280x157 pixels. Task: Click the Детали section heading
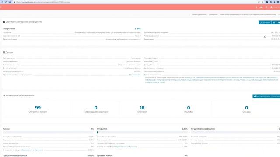(8, 52)
